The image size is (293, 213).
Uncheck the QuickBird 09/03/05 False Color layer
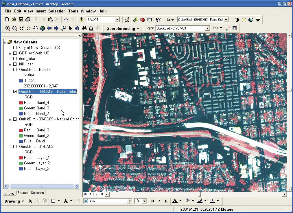[x=15, y=92]
